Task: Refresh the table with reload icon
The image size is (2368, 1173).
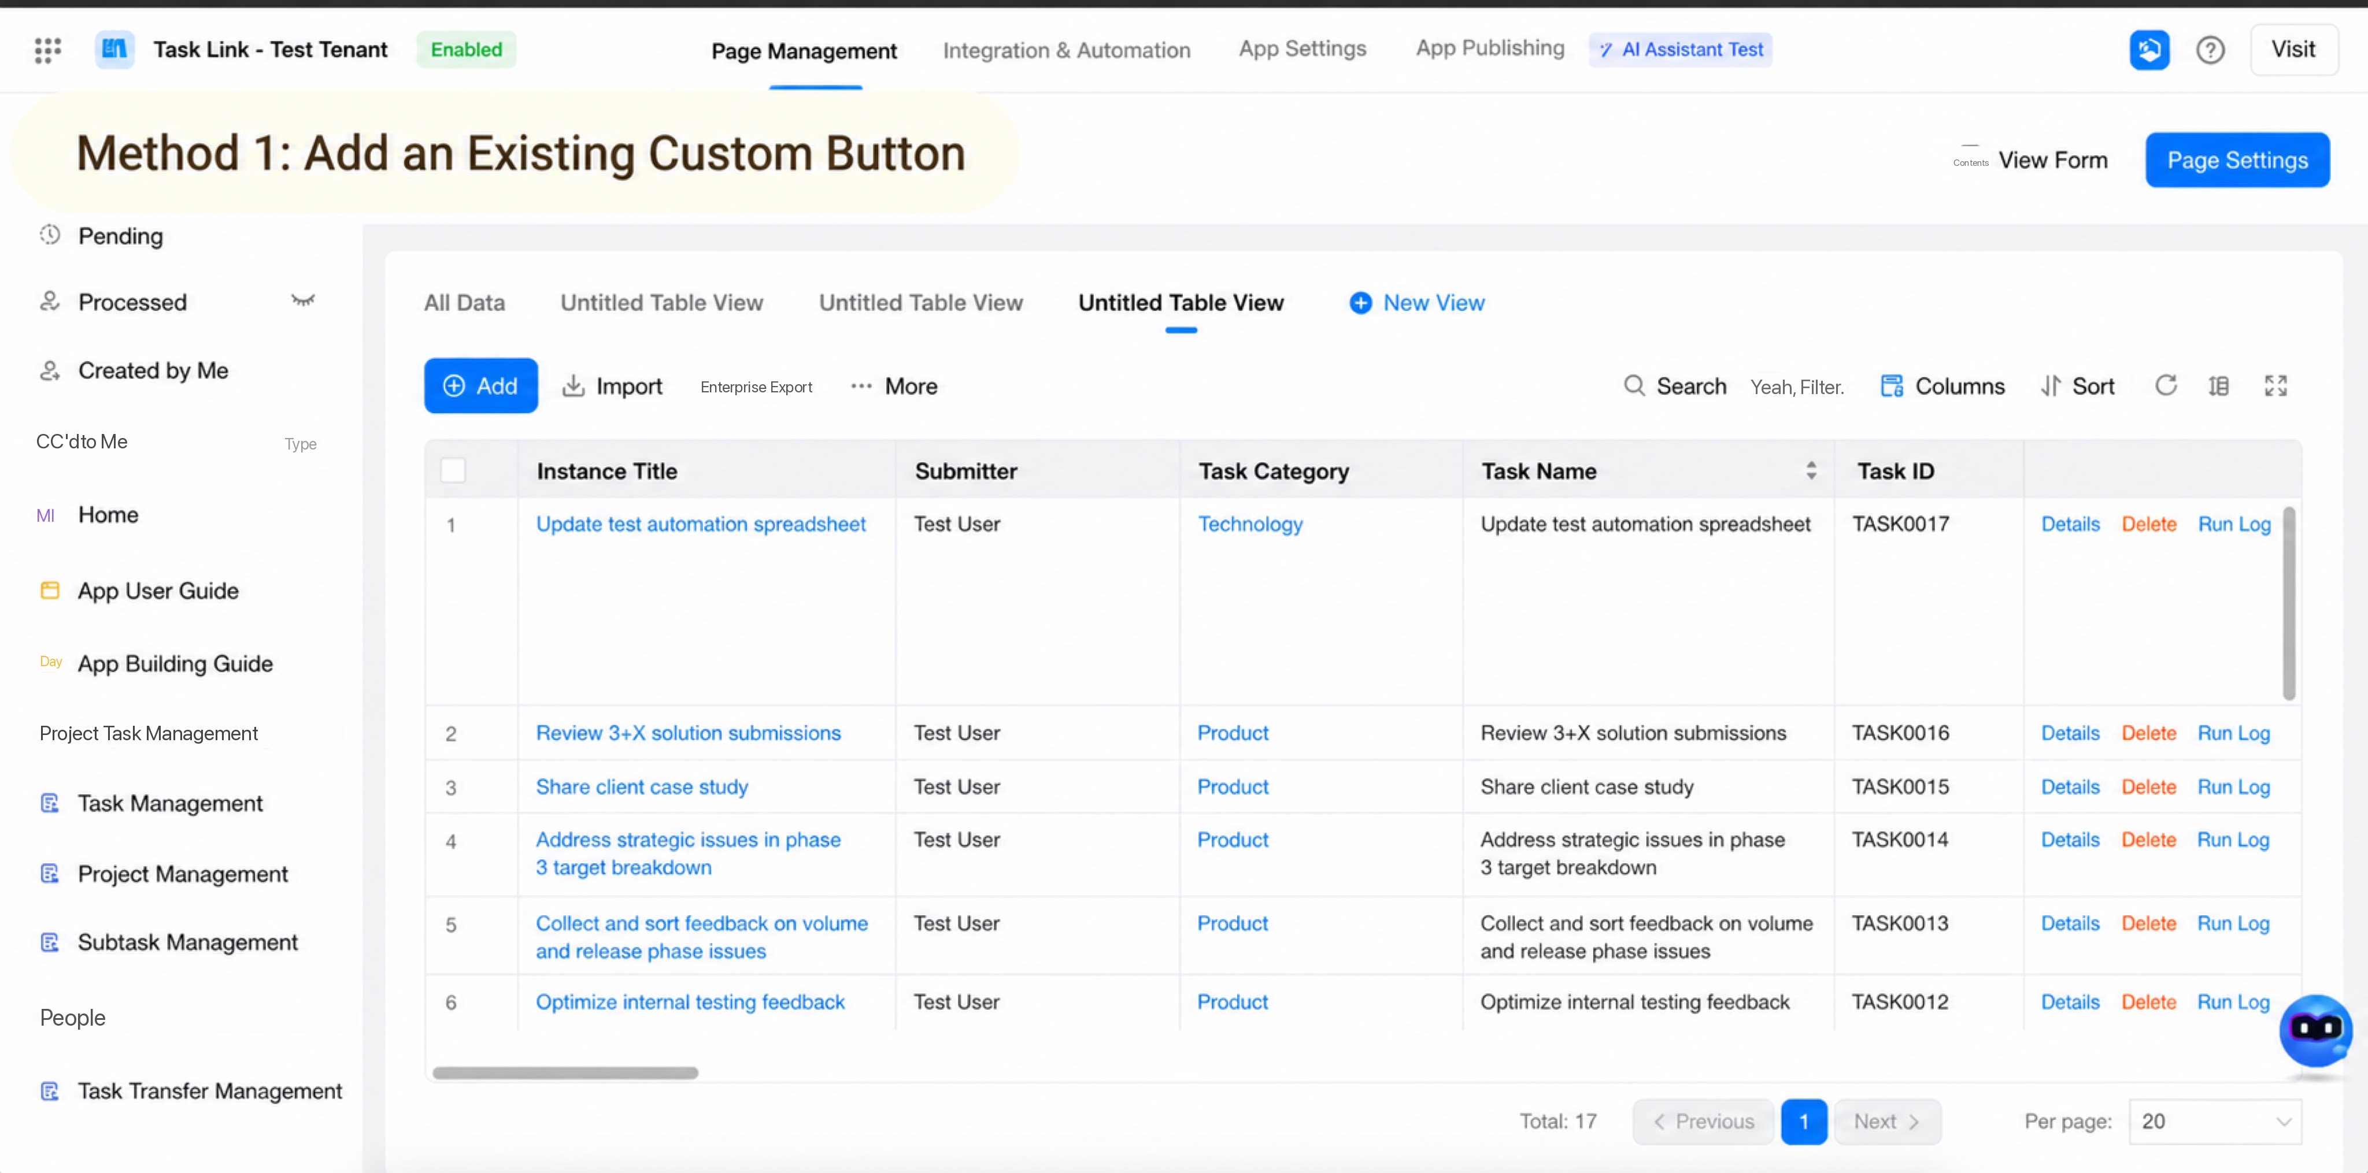Action: [x=2166, y=386]
